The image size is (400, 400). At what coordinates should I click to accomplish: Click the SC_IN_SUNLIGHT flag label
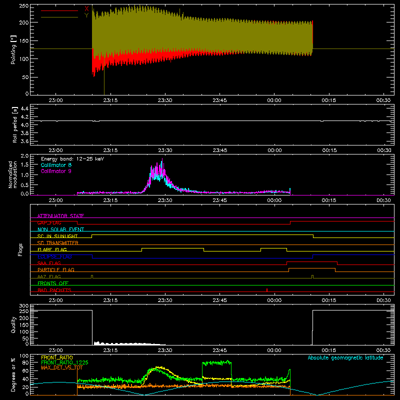click(x=57, y=236)
